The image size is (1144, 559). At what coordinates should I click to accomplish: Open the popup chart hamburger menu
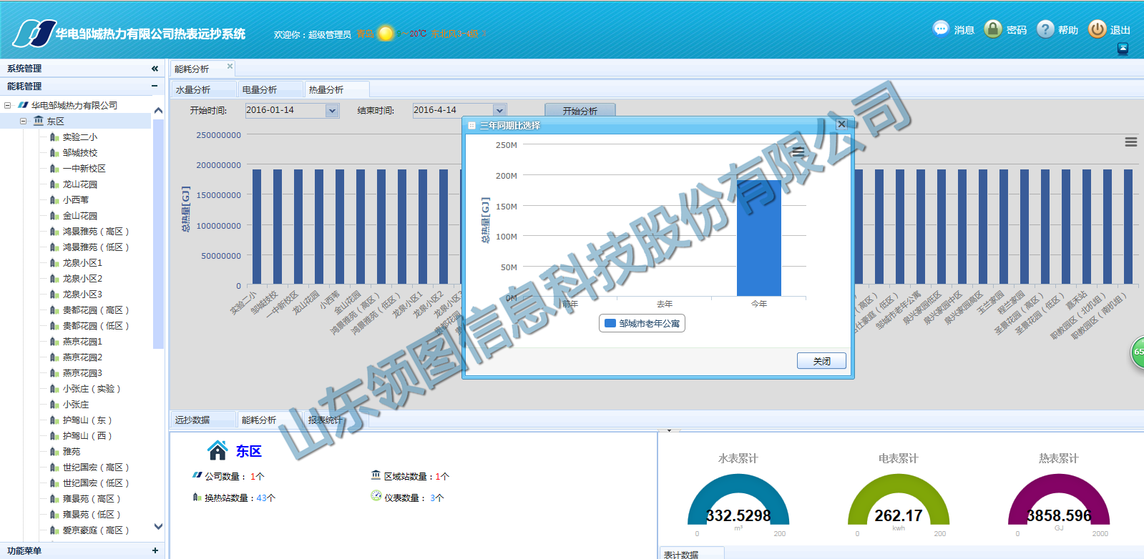pyautogui.click(x=798, y=152)
